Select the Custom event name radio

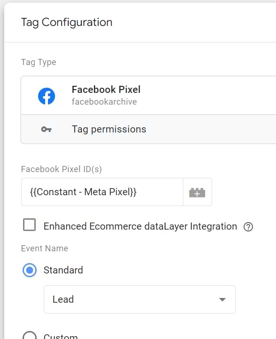30,335
